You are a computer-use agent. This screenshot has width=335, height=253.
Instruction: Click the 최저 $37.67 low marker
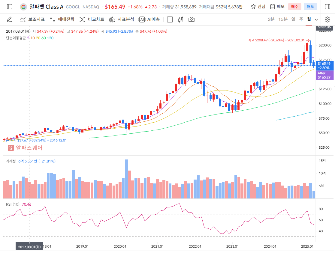click(x=36, y=140)
